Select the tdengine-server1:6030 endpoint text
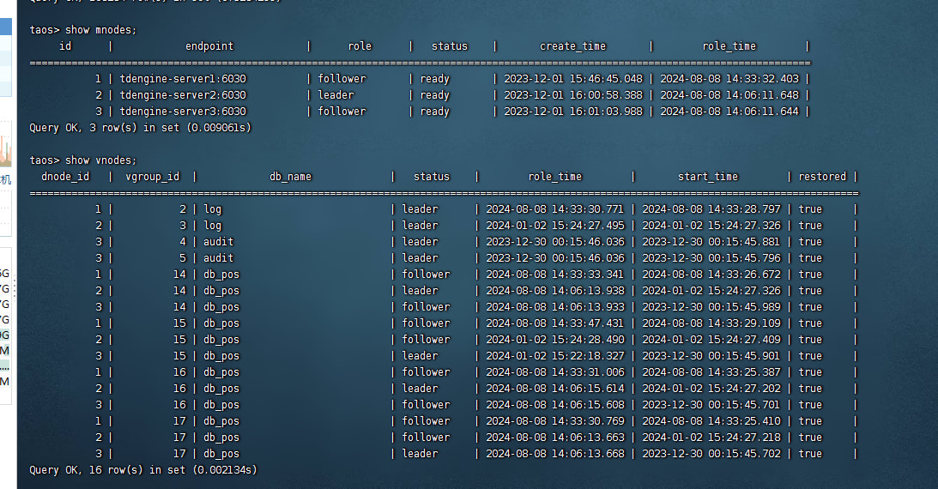Viewport: 938px width, 489px height. point(183,79)
